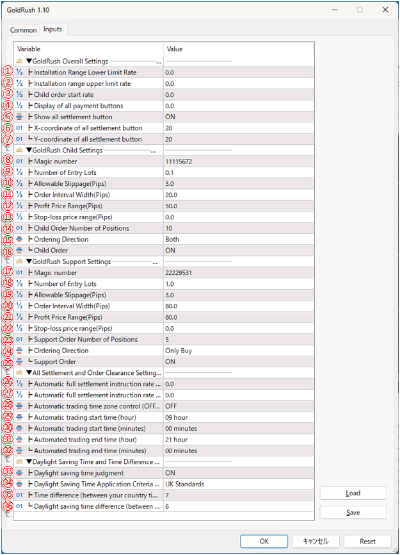The width and height of the screenshot is (400, 555).
Task: Click the integer icon beside Child Order Number of Positions
Action: pos(19,228)
